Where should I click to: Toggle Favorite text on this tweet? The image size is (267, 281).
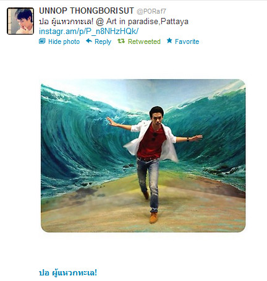(187, 41)
